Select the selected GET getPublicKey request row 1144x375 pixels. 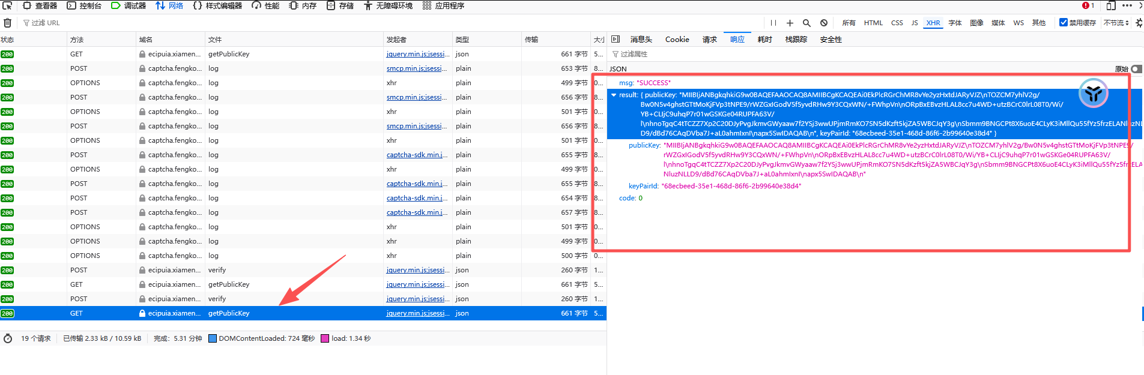click(x=303, y=313)
